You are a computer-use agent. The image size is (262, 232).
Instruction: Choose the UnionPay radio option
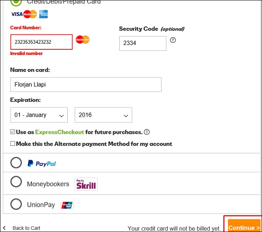pyautogui.click(x=16, y=204)
